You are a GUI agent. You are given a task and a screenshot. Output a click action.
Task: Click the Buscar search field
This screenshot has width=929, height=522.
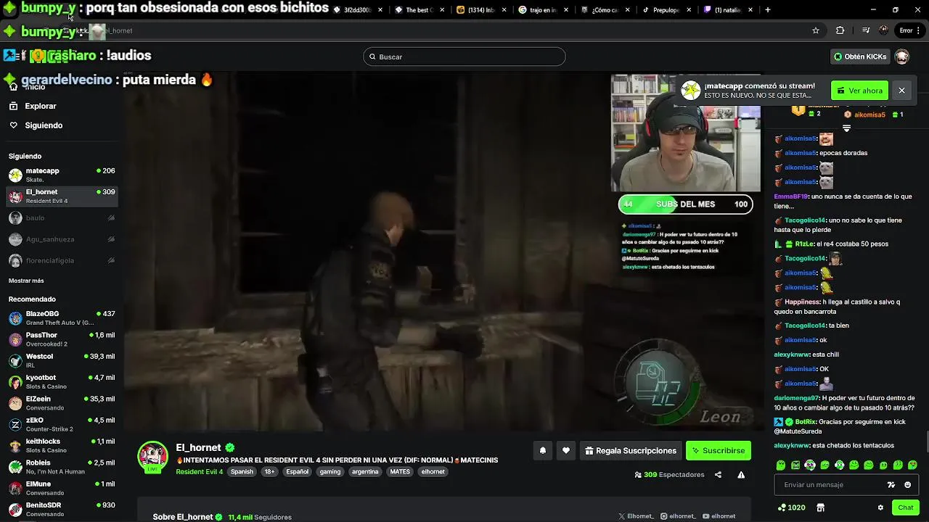tap(464, 57)
